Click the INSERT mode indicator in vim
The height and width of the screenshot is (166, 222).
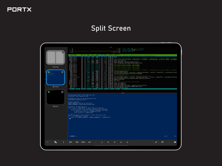coord(73,136)
